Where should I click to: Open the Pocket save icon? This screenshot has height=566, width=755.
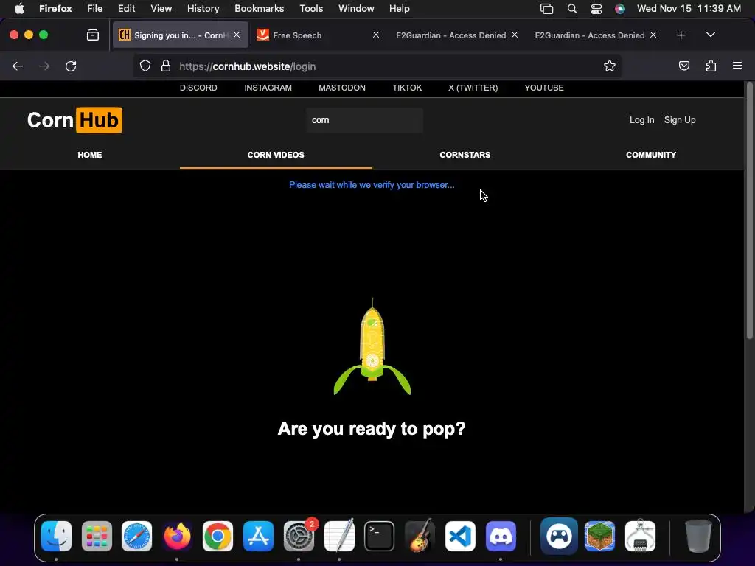(683, 66)
